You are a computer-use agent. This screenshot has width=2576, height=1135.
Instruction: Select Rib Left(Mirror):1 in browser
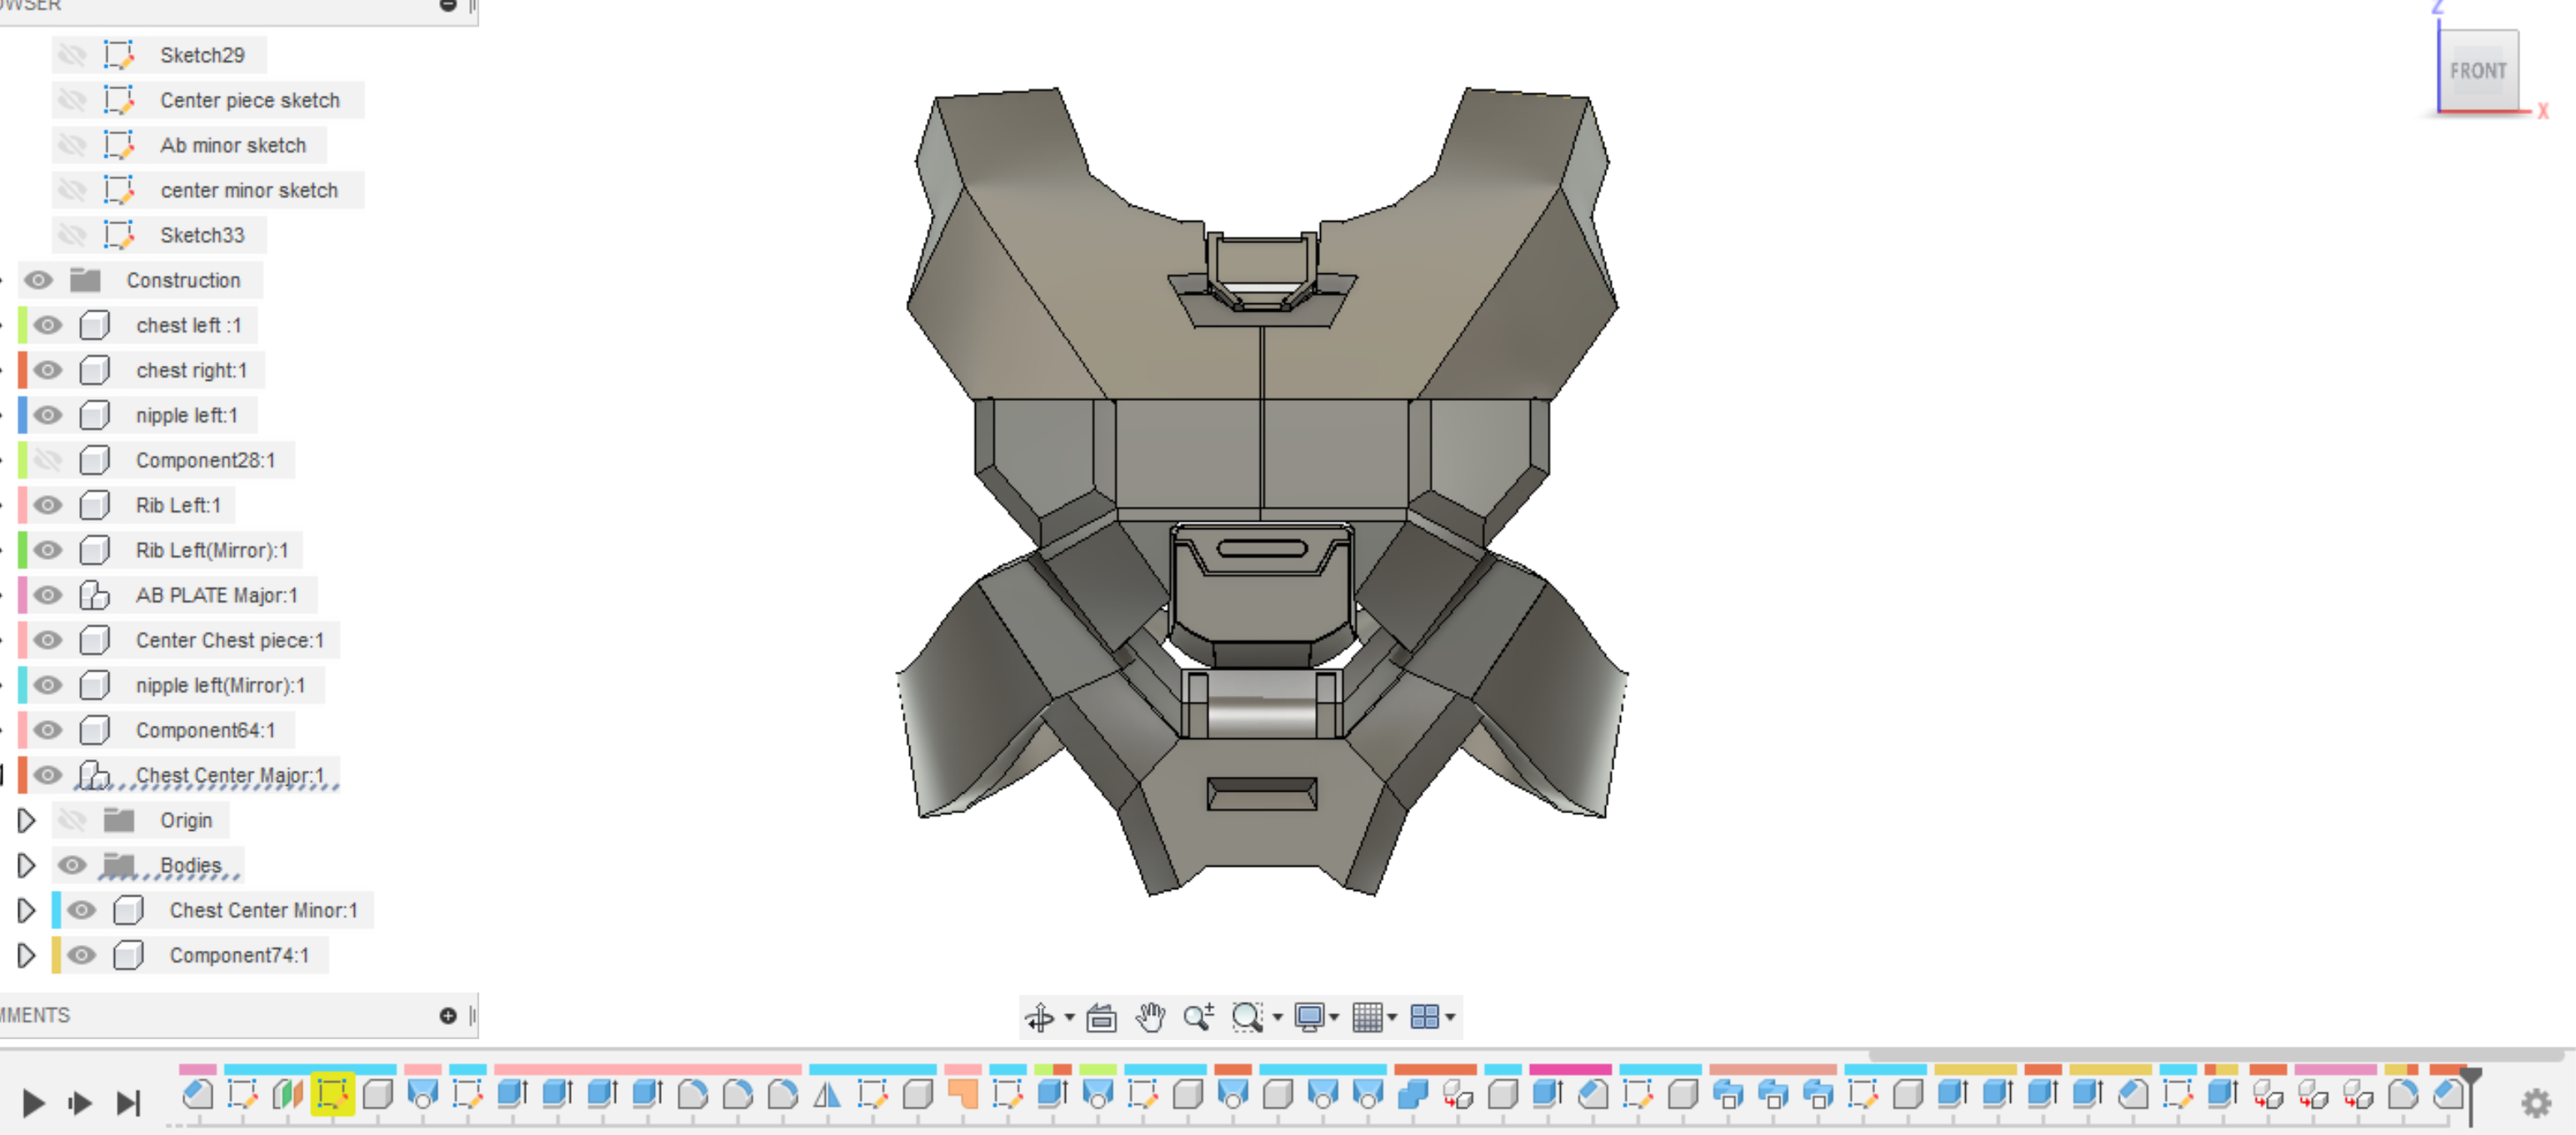click(211, 550)
